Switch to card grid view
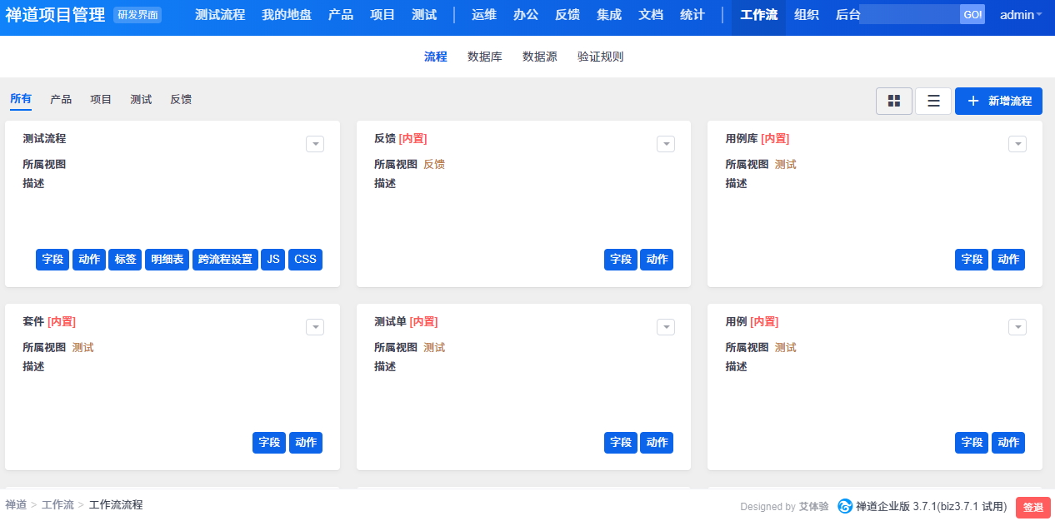The height and width of the screenshot is (521, 1055). click(894, 101)
